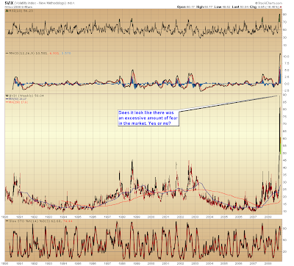
Task: Click the '$VIX (Weekly)' price legend label
Action: coord(26,96)
